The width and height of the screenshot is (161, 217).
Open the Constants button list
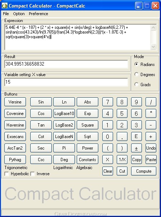pyautogui.click(x=88, y=160)
